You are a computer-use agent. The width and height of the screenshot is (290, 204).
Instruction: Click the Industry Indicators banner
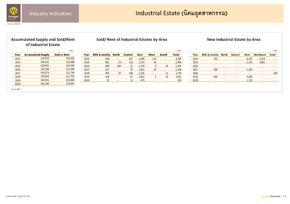pyautogui.click(x=50, y=14)
